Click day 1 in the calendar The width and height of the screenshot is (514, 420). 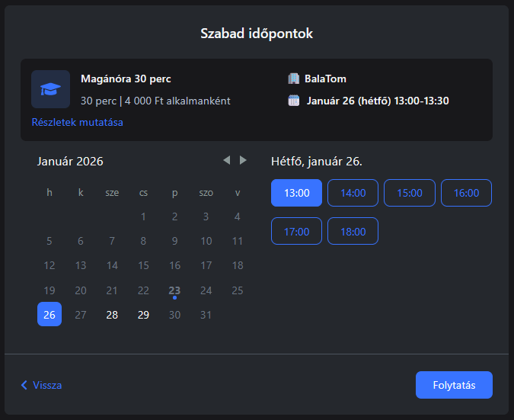[x=143, y=216]
